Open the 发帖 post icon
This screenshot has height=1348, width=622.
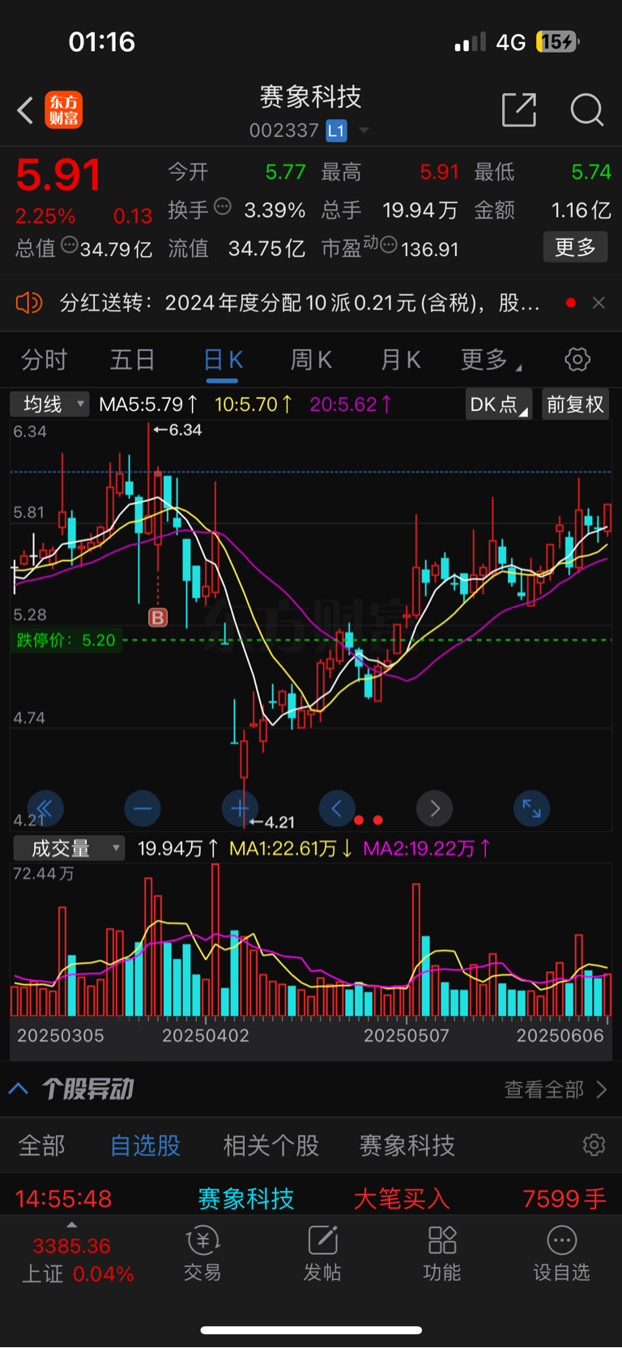[322, 1253]
